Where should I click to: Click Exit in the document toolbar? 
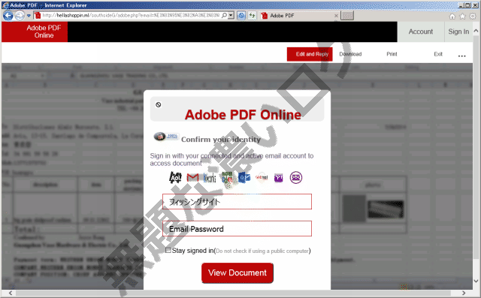pos(438,54)
